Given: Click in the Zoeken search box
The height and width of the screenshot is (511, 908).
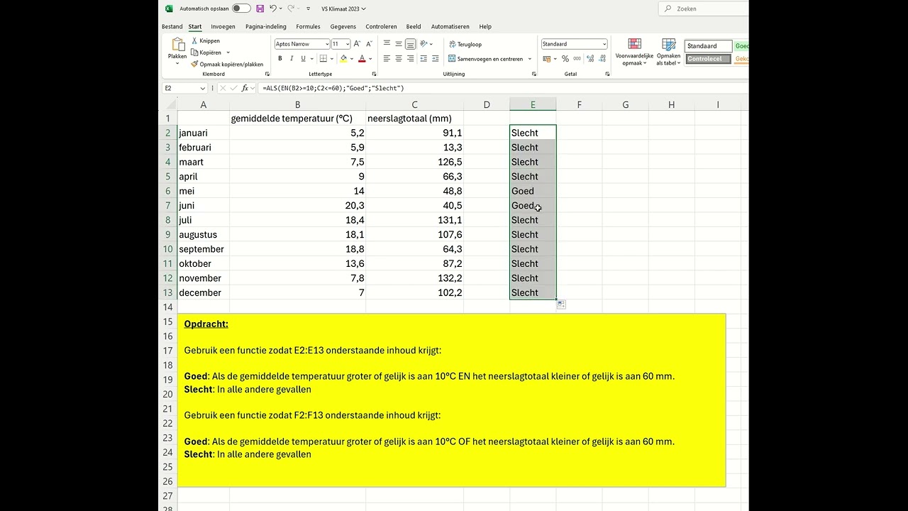Looking at the screenshot, I should (x=704, y=9).
